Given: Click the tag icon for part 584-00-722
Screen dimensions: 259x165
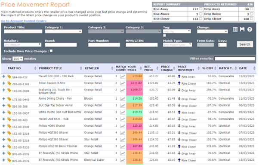Looking at the screenshot, I should coord(9,76).
